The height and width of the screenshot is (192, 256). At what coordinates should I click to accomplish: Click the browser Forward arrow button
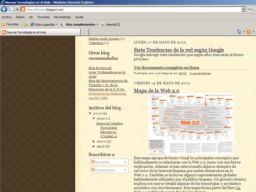[11, 10]
